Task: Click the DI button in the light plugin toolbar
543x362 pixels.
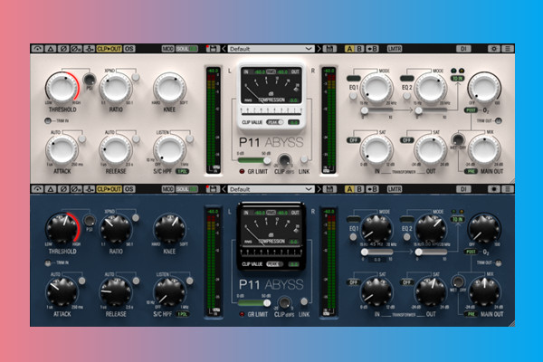Action: (463, 49)
